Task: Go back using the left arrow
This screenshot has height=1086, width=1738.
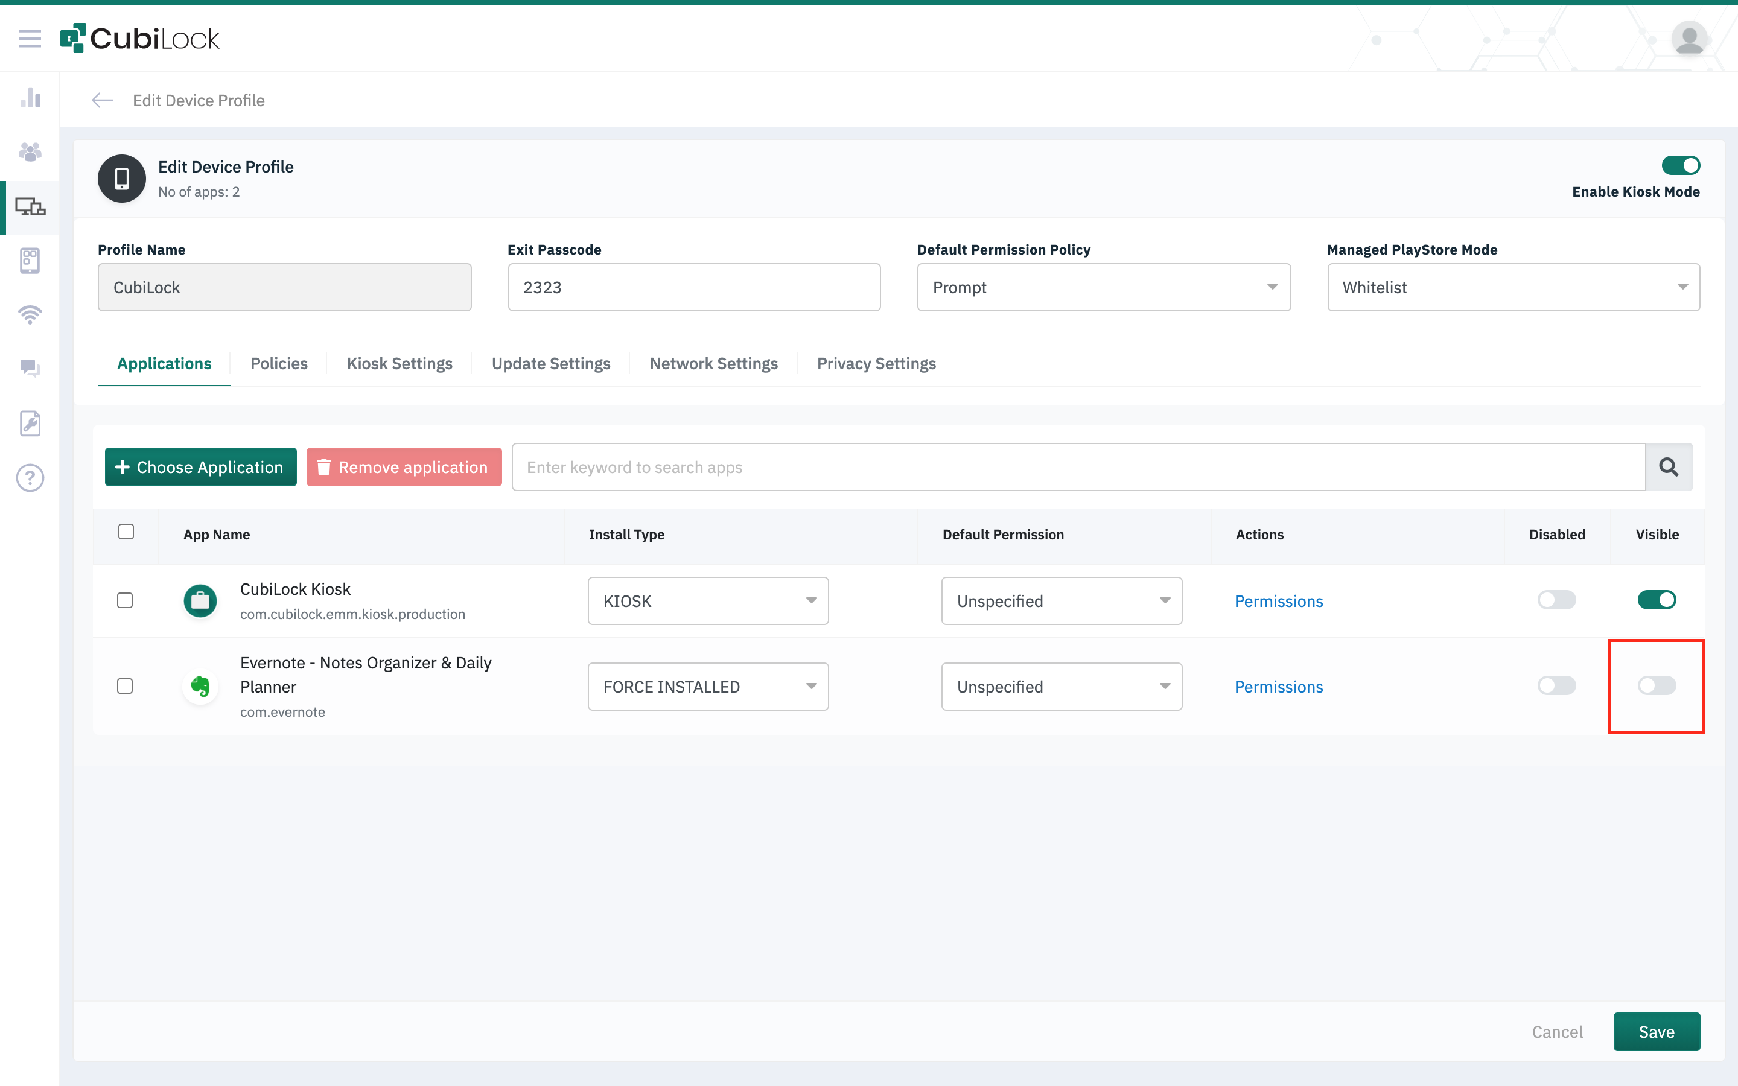Action: [x=102, y=101]
